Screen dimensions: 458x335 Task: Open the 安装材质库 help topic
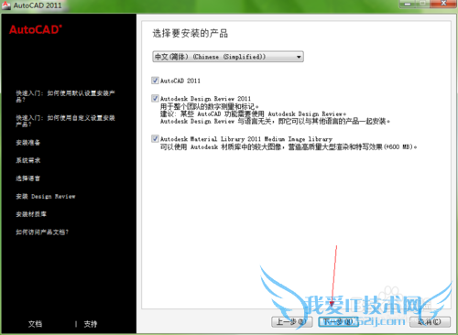pyautogui.click(x=31, y=214)
